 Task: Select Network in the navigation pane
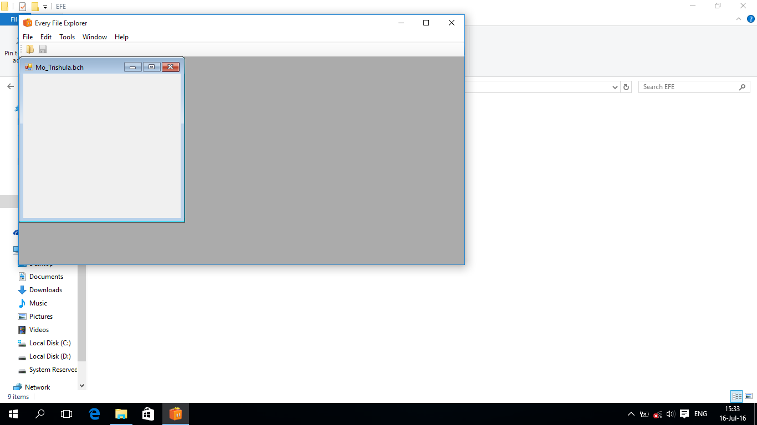[x=37, y=387]
